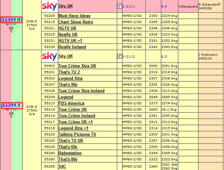Open the Really UK channel link
This screenshot has height=170, width=224.
[68, 34]
